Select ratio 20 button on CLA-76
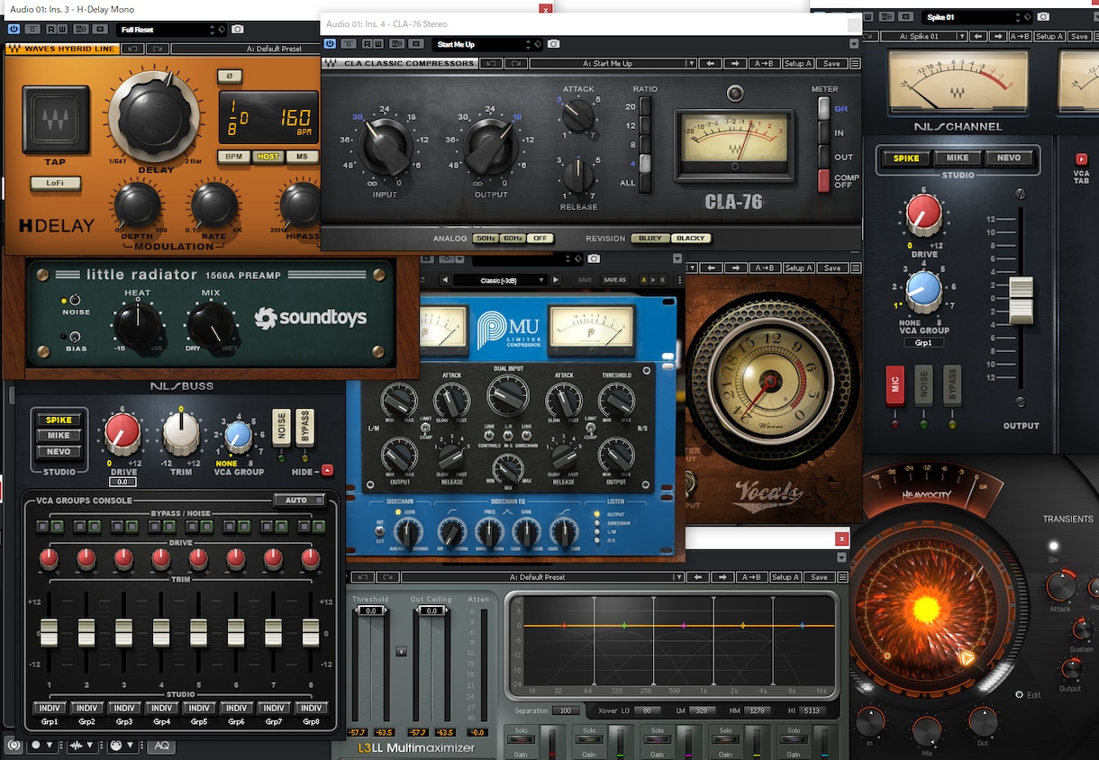Screen dimensions: 1099x760 [x=644, y=107]
